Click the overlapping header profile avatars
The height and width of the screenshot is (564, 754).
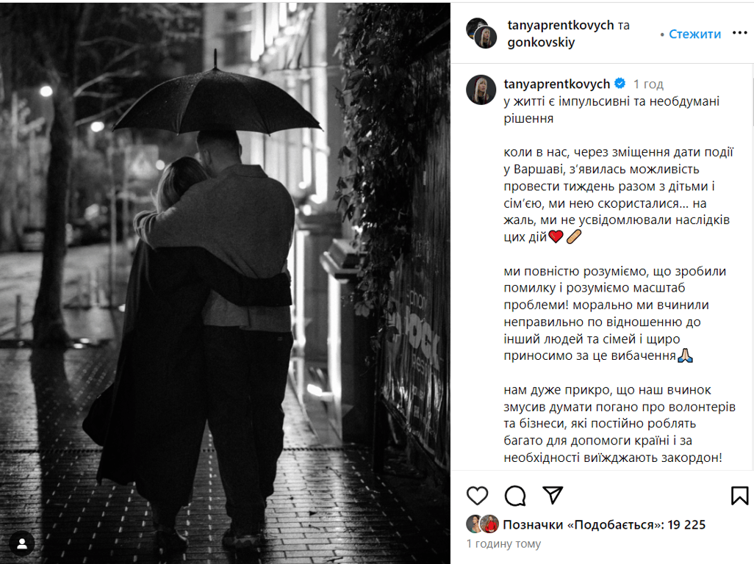[x=481, y=33]
